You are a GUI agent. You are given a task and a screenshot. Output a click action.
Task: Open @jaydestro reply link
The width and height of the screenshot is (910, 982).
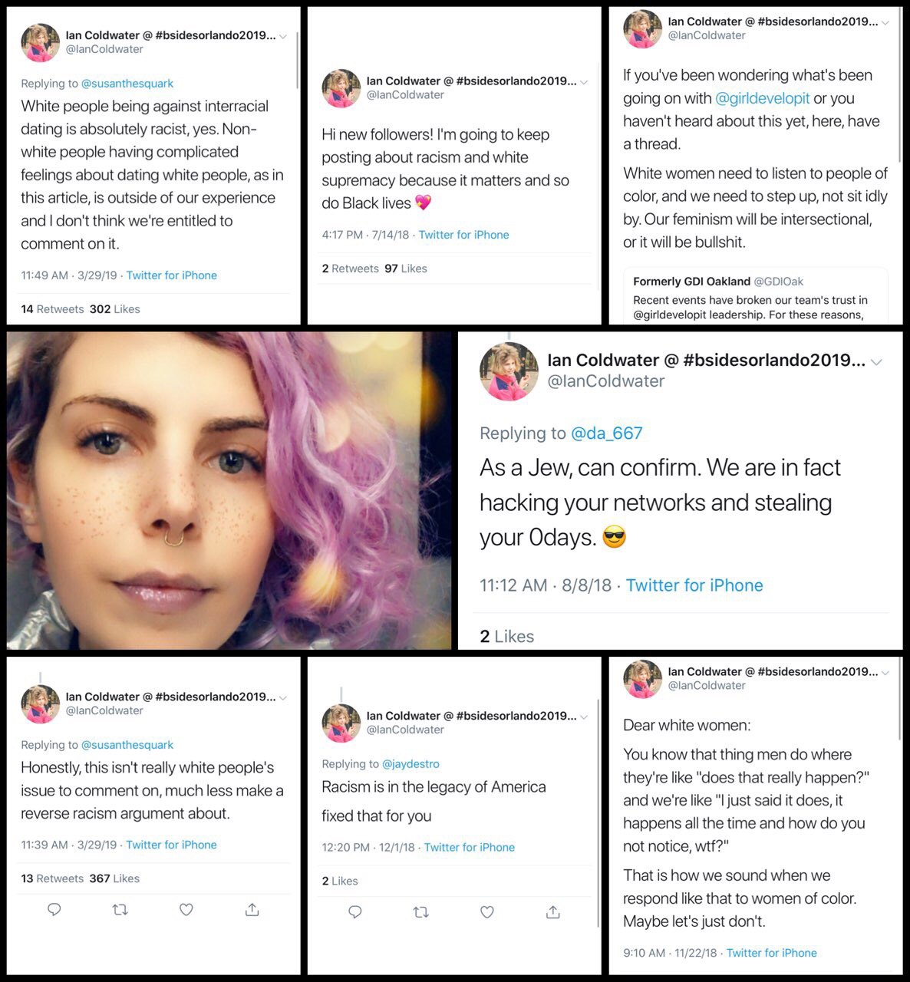[x=410, y=764]
